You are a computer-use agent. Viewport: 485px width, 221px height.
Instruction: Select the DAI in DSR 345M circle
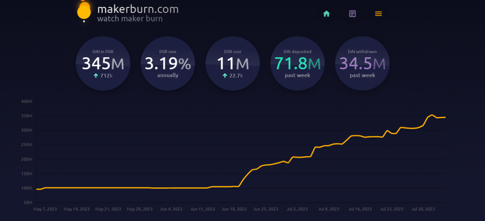(x=103, y=63)
